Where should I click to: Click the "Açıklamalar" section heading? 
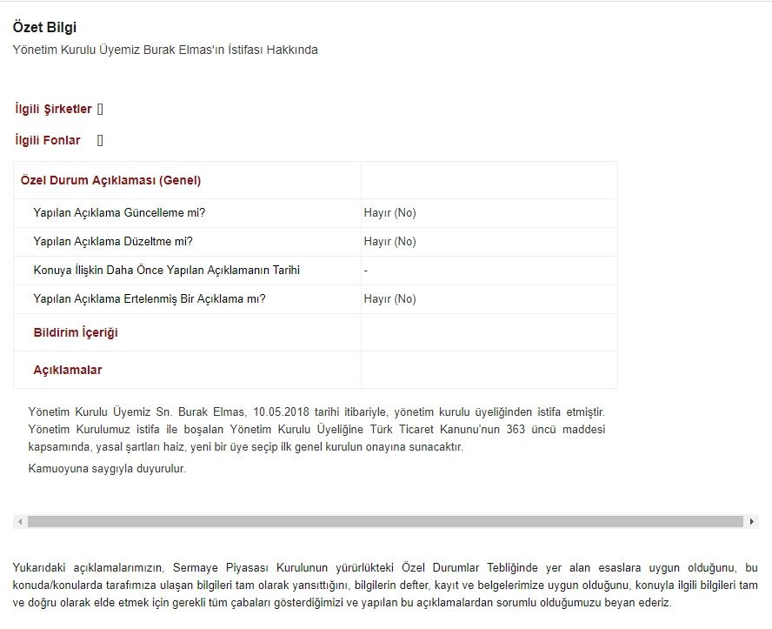click(68, 370)
